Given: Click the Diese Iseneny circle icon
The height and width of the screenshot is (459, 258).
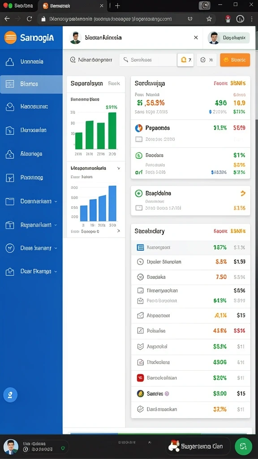Looking at the screenshot, I should [10, 248].
